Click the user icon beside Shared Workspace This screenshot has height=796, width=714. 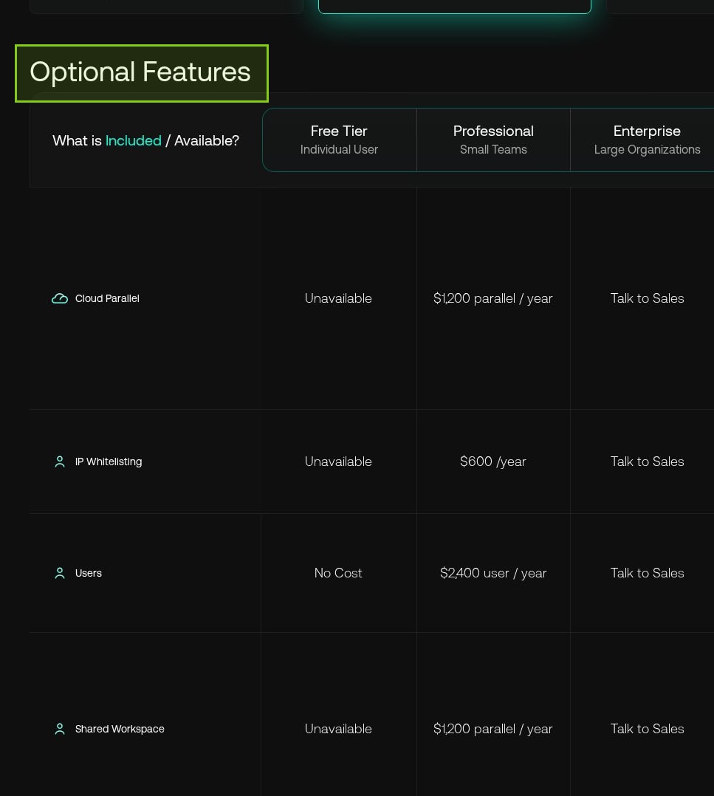coord(60,729)
